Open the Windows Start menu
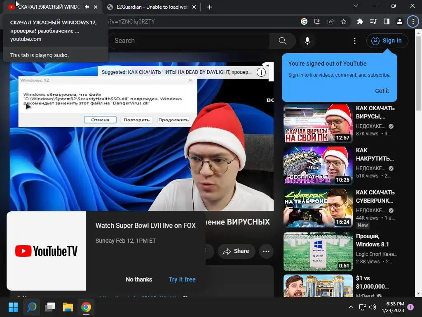This screenshot has height=317, width=422. (13, 307)
